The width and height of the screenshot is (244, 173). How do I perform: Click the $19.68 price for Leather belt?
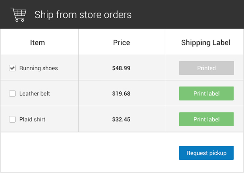pyautogui.click(x=121, y=94)
